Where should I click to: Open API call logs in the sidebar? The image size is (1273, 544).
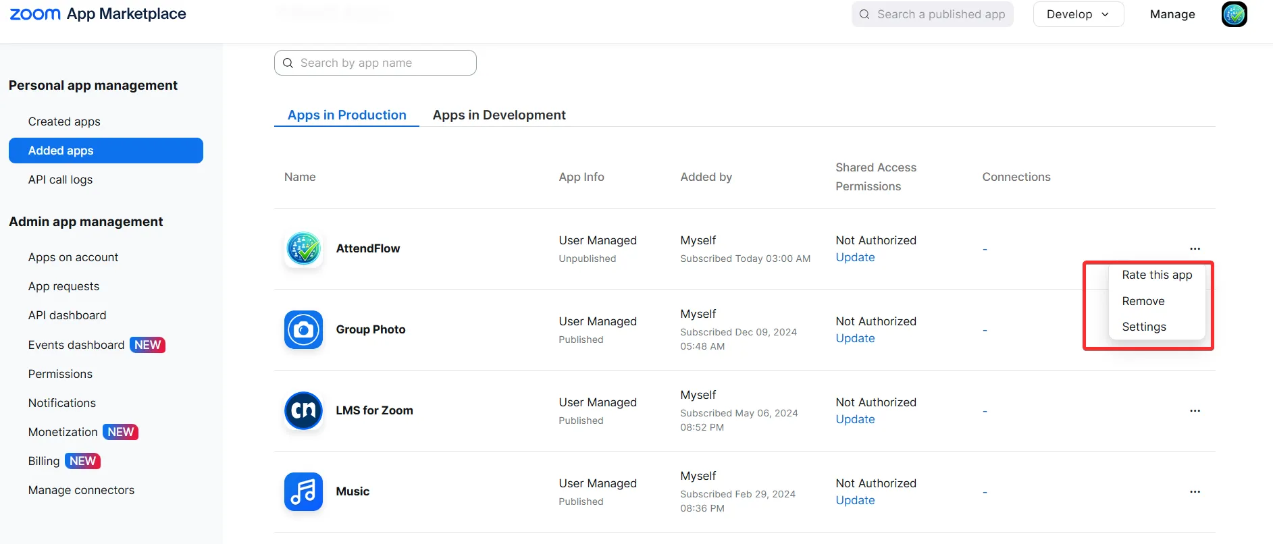pyautogui.click(x=60, y=180)
